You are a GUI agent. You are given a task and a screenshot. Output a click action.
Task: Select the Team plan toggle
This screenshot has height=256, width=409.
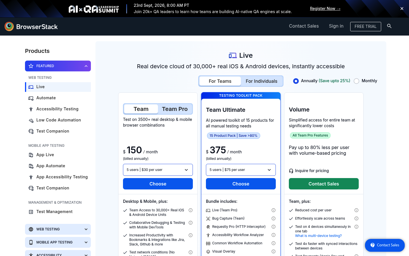141,109
